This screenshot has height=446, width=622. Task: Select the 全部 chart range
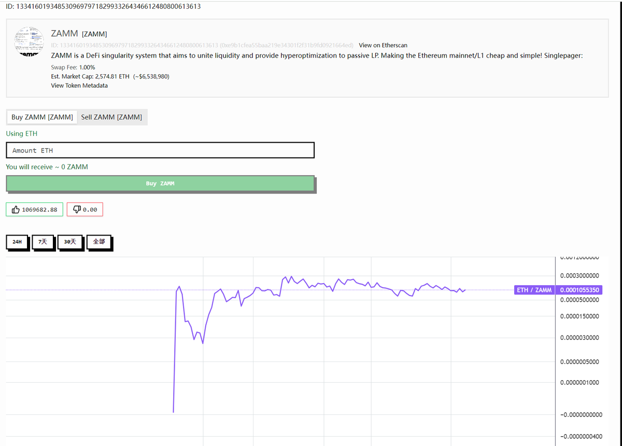[98, 242]
